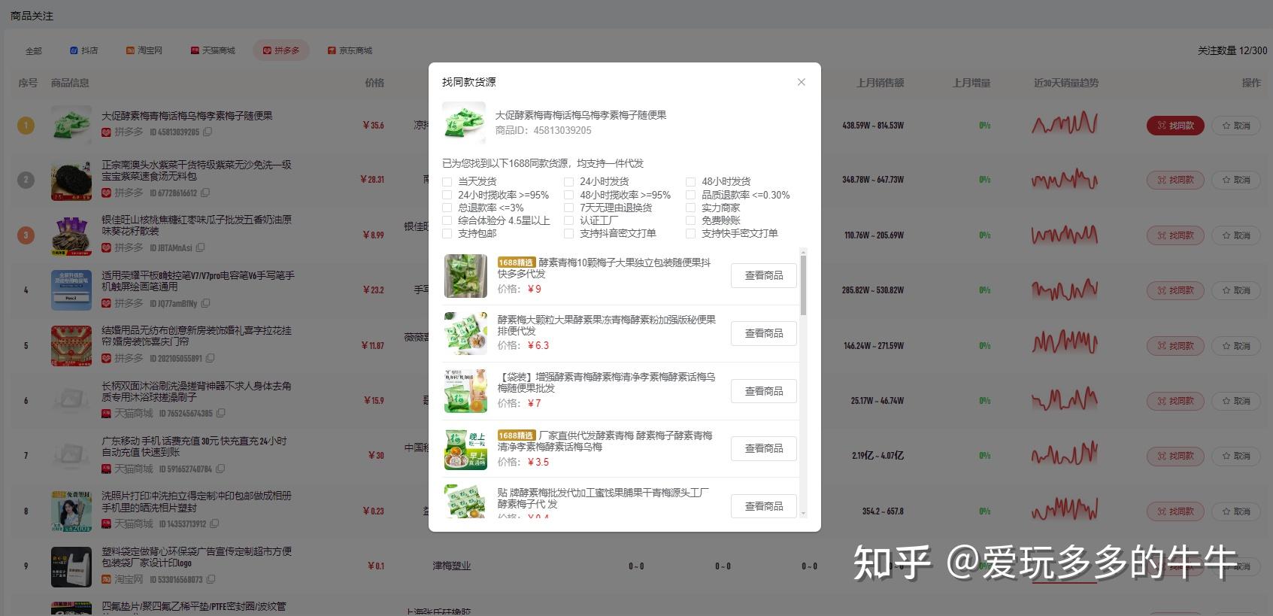View the ¥6.3 酵素梅大颗粒 source product
The image size is (1273, 616).
(x=763, y=333)
